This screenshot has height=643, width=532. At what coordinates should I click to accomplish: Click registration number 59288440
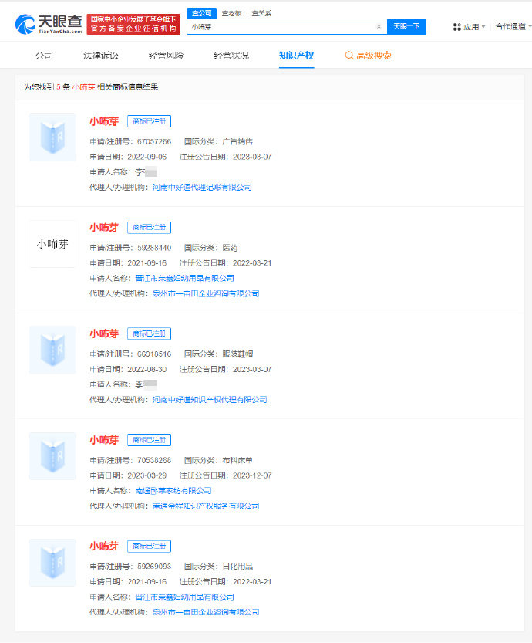tap(154, 248)
